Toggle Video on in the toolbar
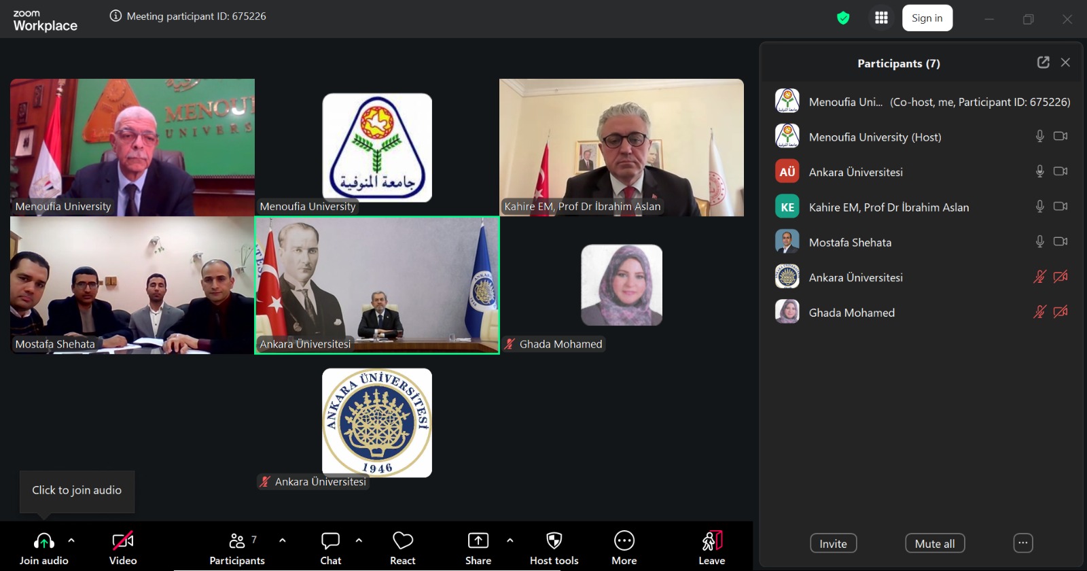 tap(123, 541)
